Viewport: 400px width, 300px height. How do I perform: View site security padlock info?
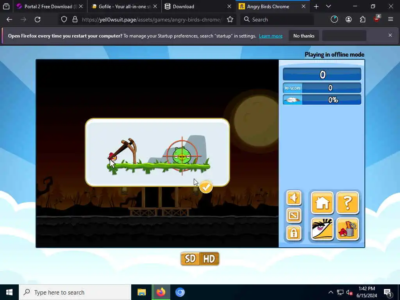[x=75, y=20]
